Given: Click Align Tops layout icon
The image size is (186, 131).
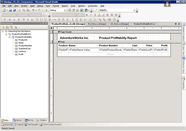Looking at the screenshot, I should (23, 20).
